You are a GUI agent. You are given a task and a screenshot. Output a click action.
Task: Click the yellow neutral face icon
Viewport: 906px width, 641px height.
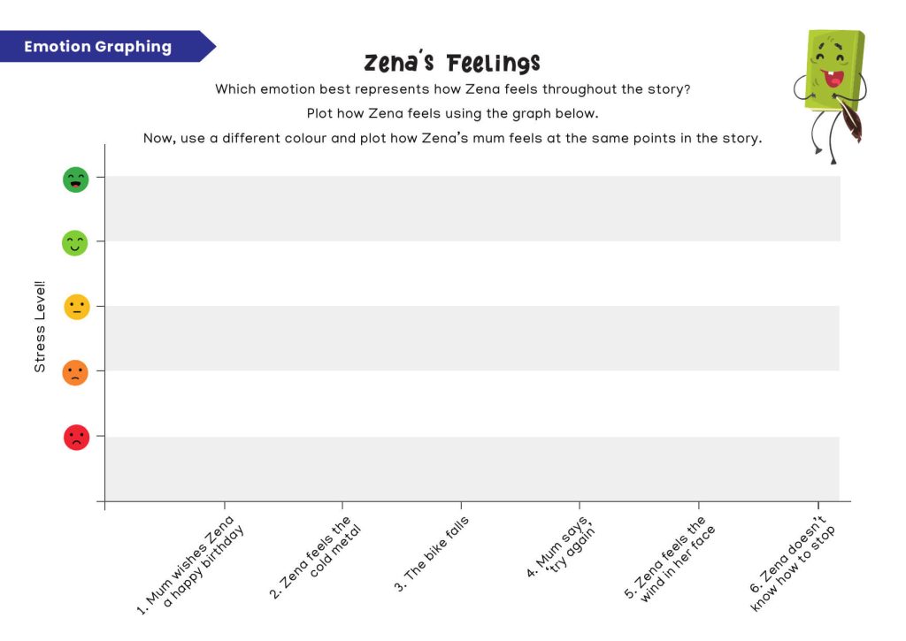click(77, 307)
